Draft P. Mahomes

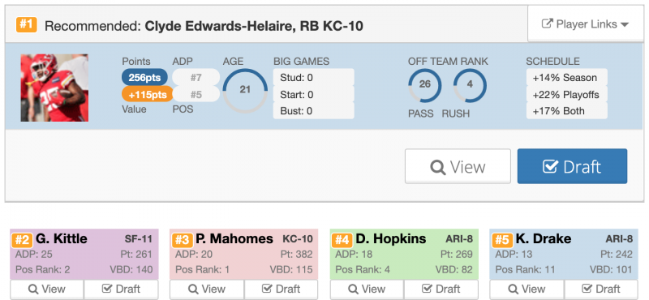coord(281,289)
